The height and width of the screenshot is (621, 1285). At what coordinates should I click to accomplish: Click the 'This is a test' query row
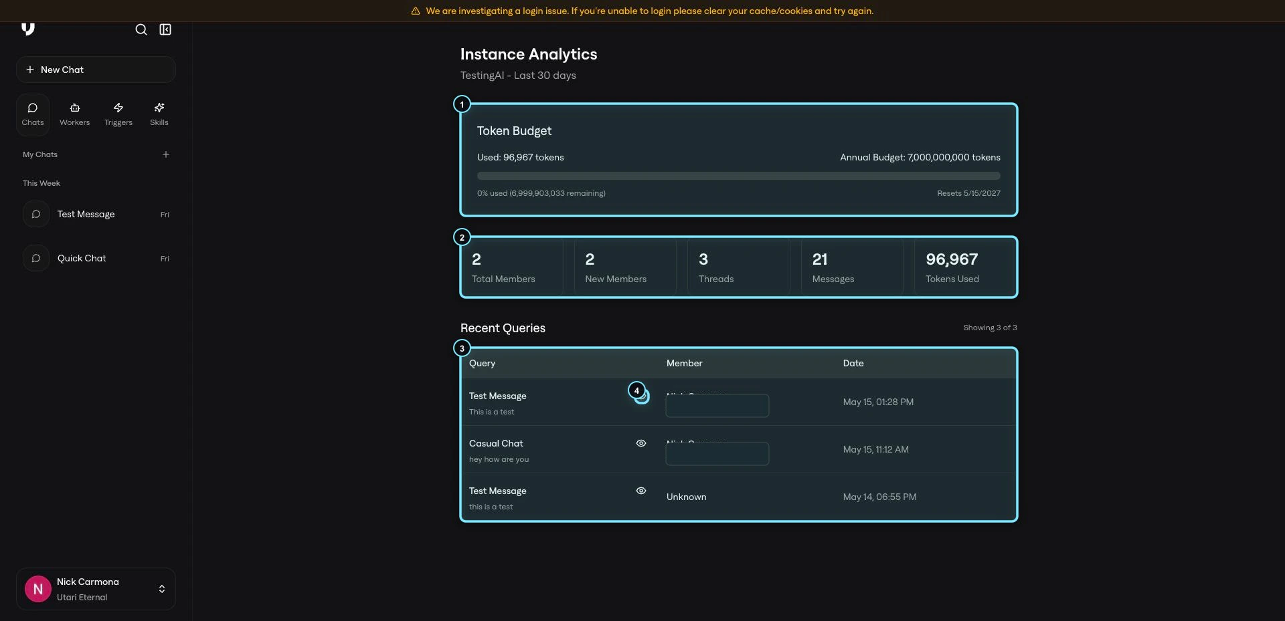(739, 402)
